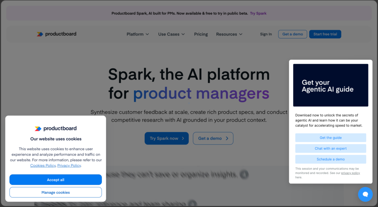Accept all cookies

tap(56, 180)
